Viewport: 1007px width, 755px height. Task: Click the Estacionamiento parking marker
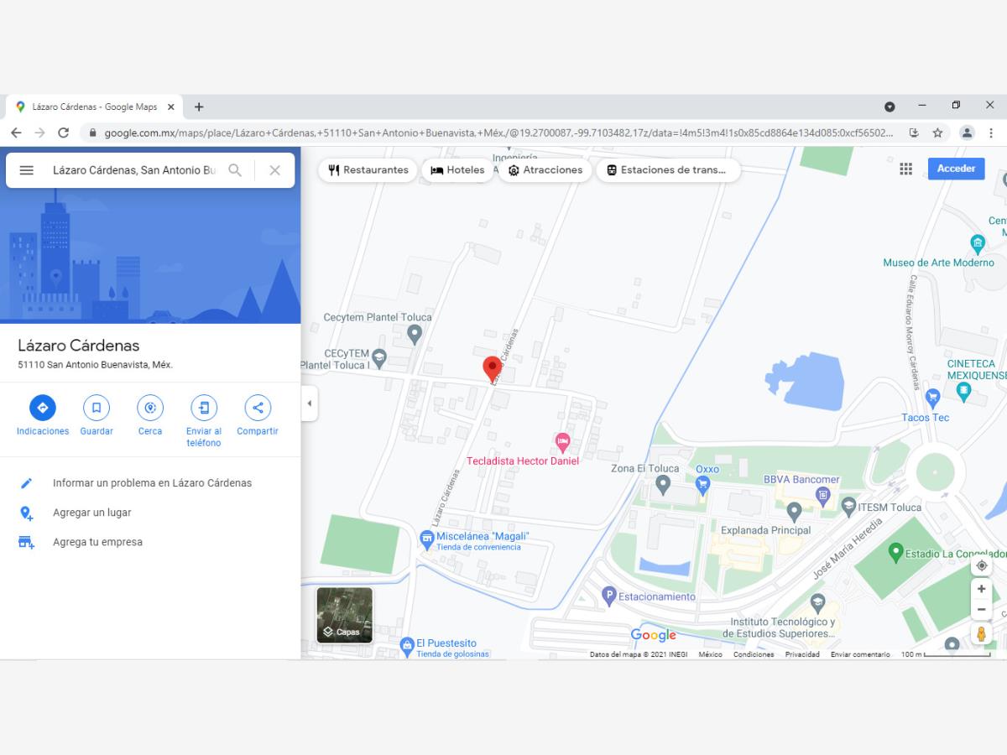(x=610, y=596)
